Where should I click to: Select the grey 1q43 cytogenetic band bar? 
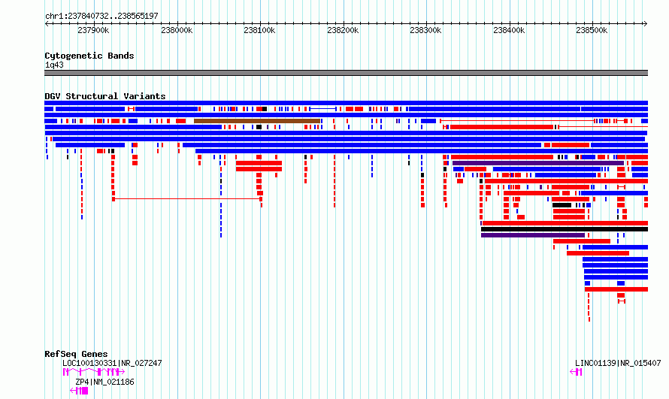(346, 73)
